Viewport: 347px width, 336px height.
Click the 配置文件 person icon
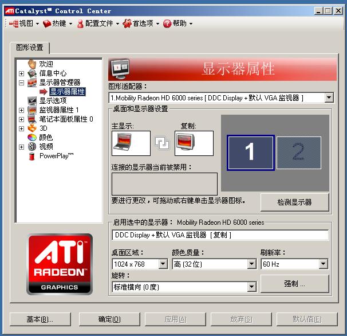(x=80, y=24)
